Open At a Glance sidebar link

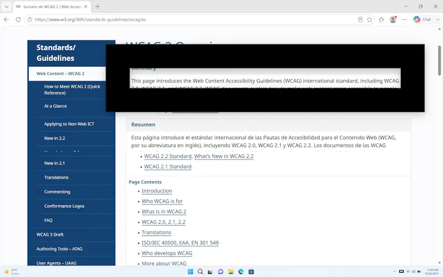click(55, 106)
